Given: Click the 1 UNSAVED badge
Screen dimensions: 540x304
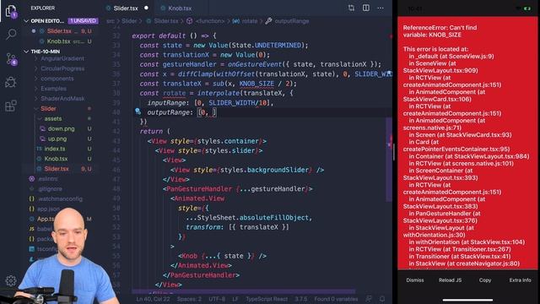Looking at the screenshot, I should (83, 20).
